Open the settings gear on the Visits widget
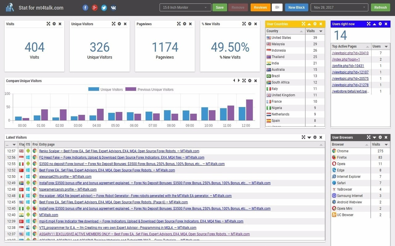 tap(54, 24)
